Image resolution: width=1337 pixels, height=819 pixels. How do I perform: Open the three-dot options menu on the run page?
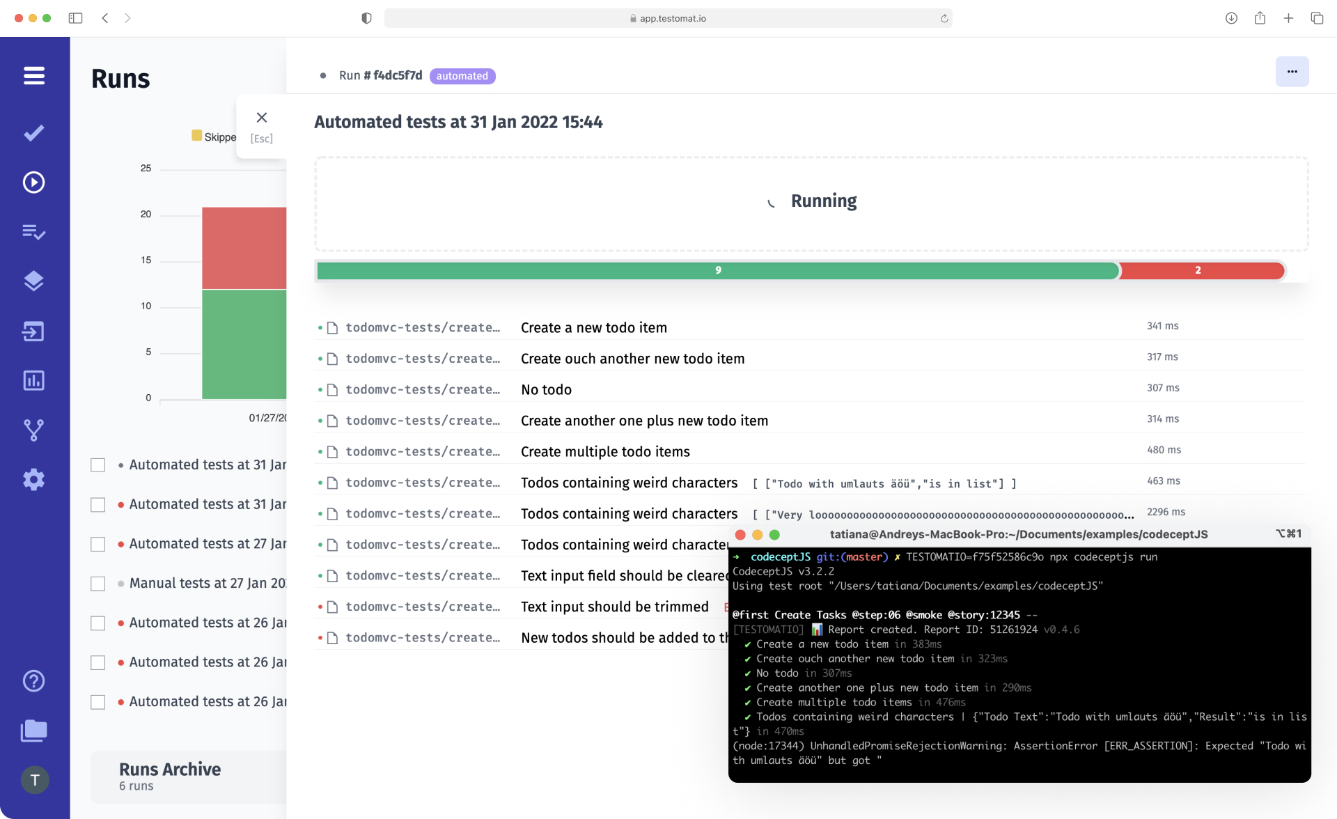(1292, 71)
